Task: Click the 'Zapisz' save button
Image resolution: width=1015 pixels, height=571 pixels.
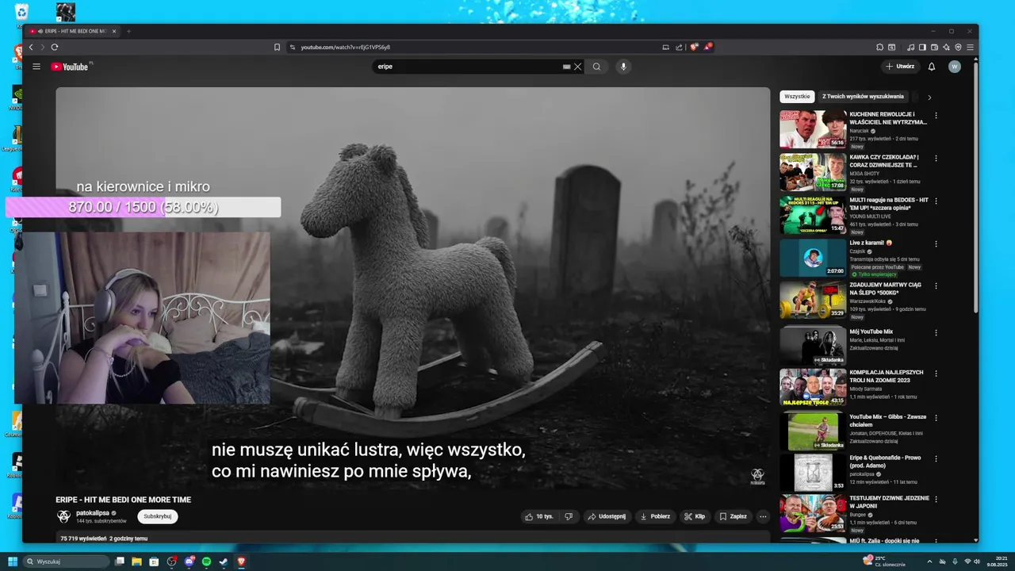Action: 733,516
